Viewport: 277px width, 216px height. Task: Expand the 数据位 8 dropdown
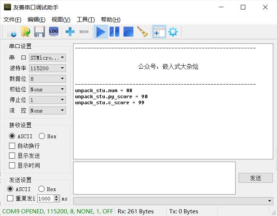47,79
